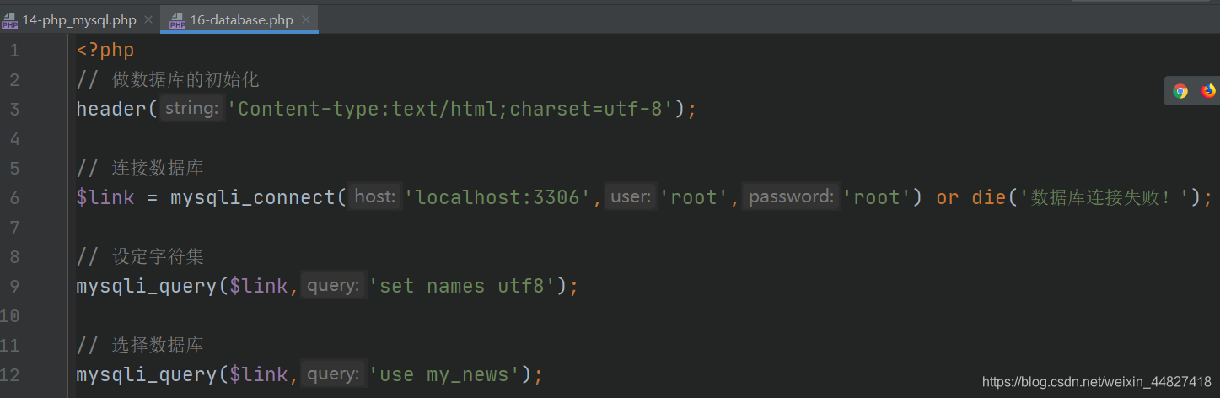The height and width of the screenshot is (398, 1220).
Task: Click the comment '设定字符集'
Action: pos(158,257)
